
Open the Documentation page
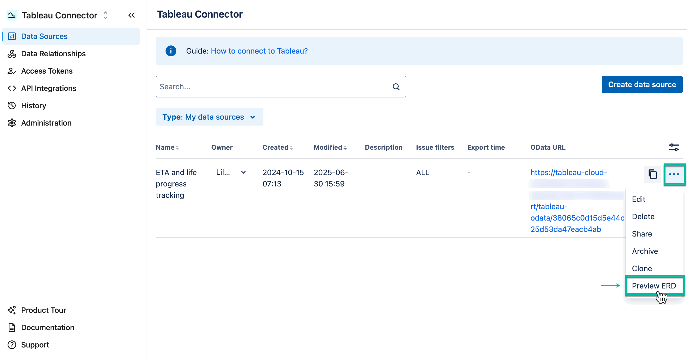tap(48, 327)
